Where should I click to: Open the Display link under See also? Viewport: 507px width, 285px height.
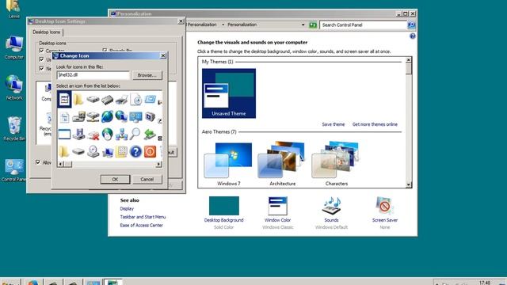click(x=127, y=209)
